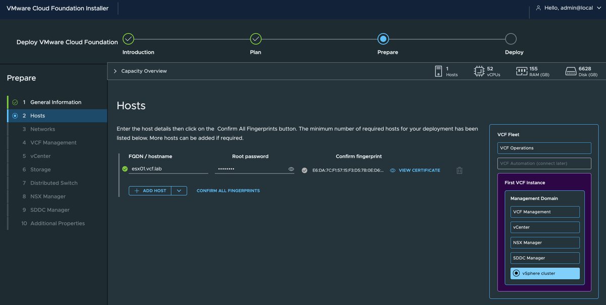The height and width of the screenshot is (305, 606).
Task: Click the ADD HOST button
Action: pyautogui.click(x=150, y=191)
